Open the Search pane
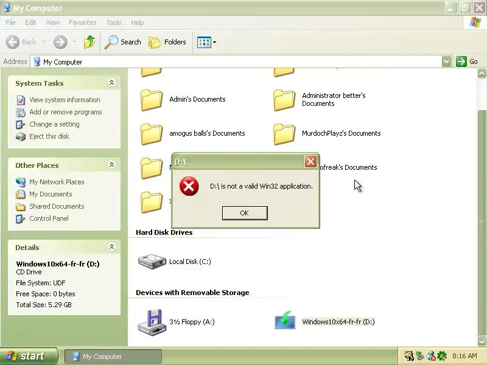The image size is (487, 365). pyautogui.click(x=123, y=42)
